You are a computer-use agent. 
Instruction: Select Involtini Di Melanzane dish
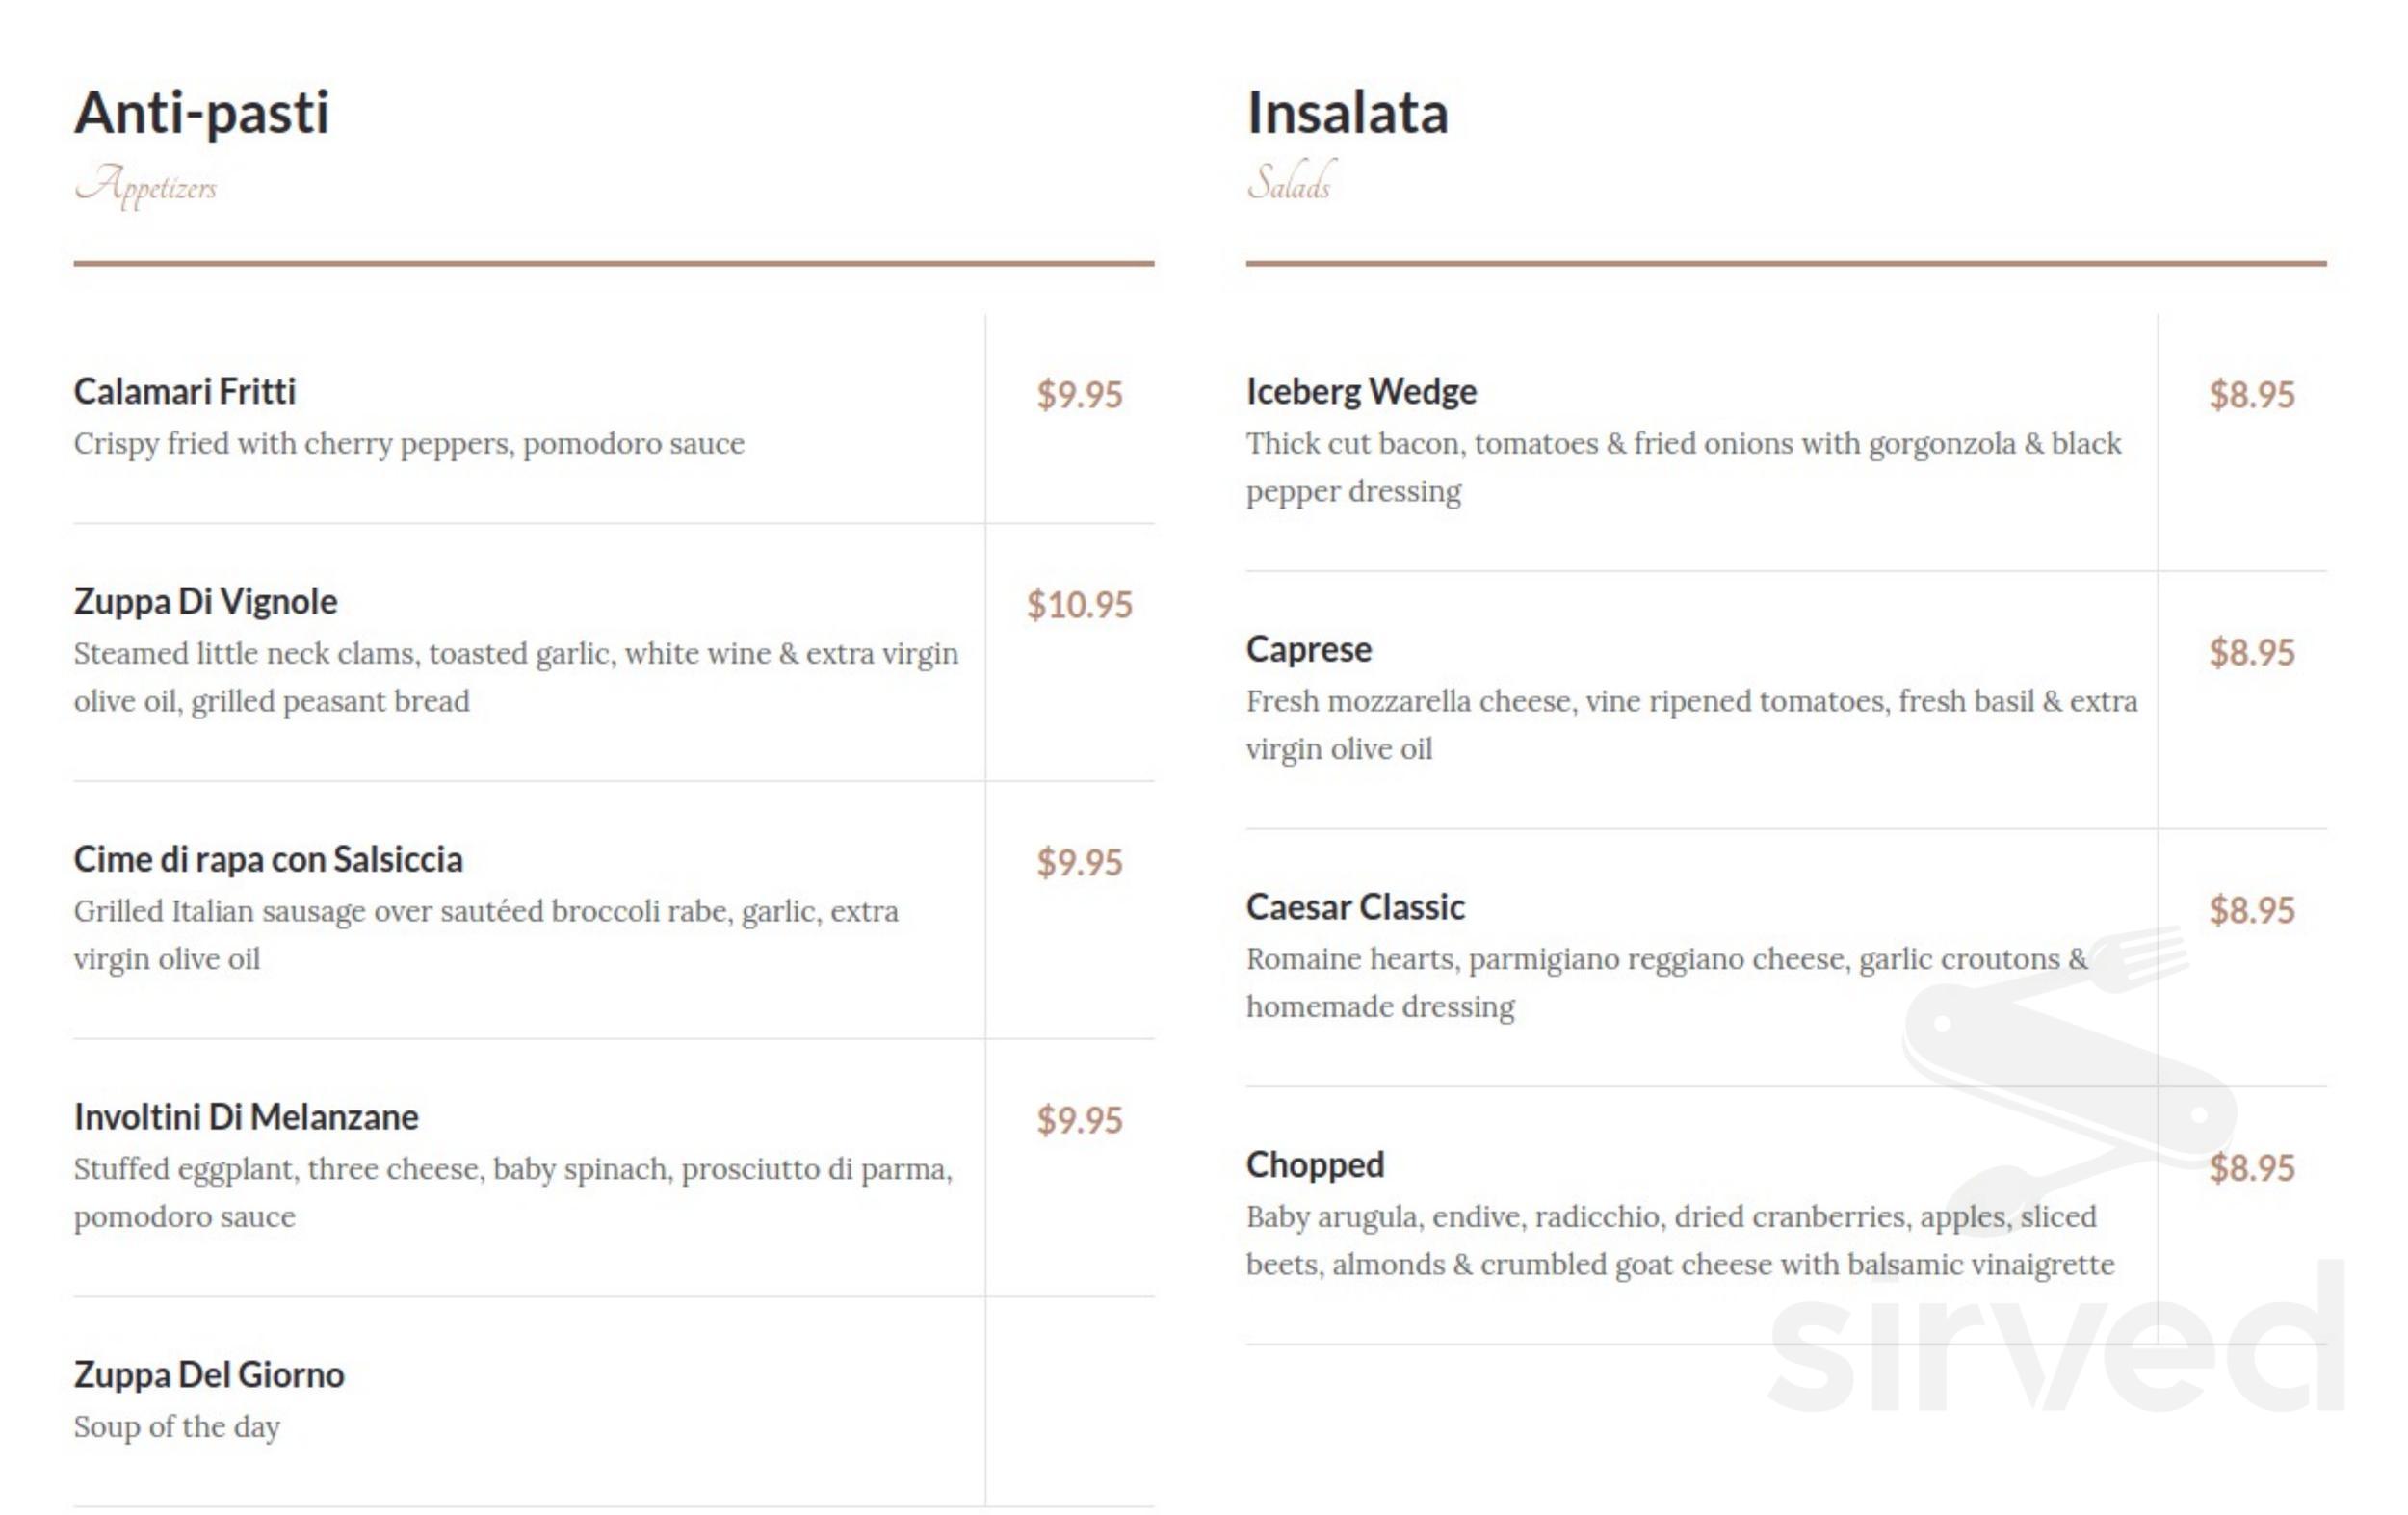246,1118
